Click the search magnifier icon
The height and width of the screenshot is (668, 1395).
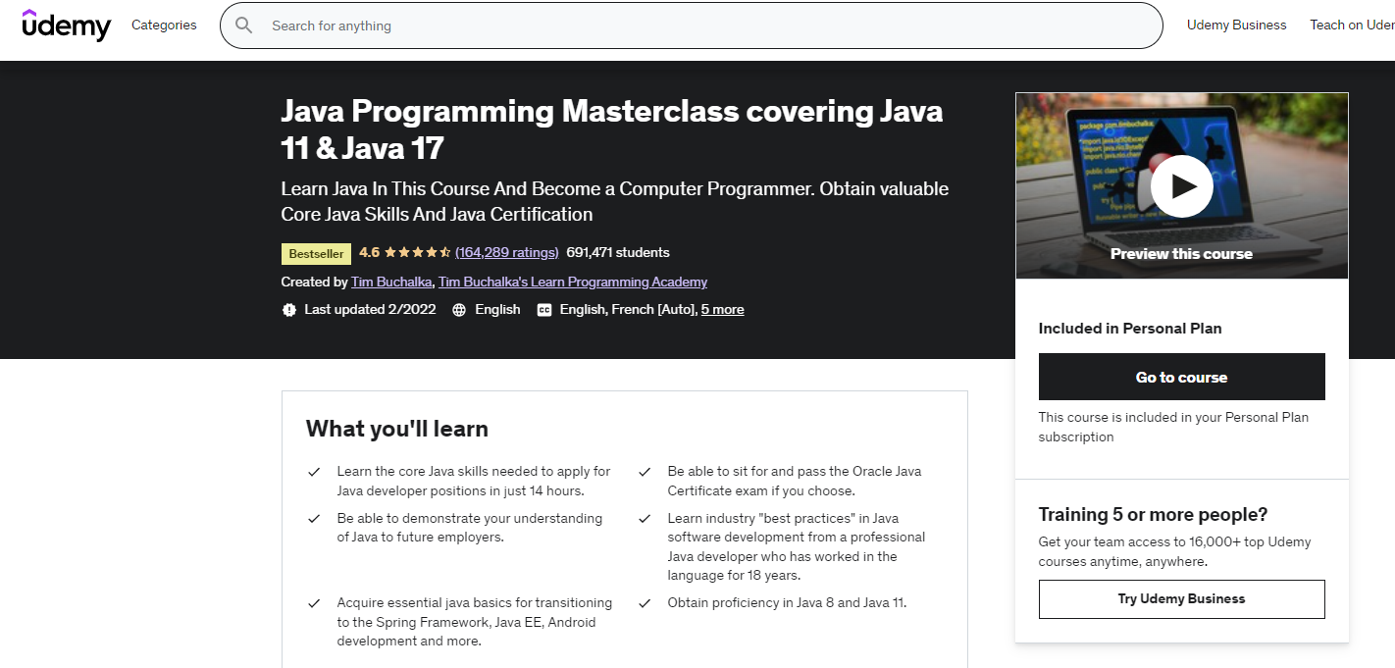[x=244, y=26]
